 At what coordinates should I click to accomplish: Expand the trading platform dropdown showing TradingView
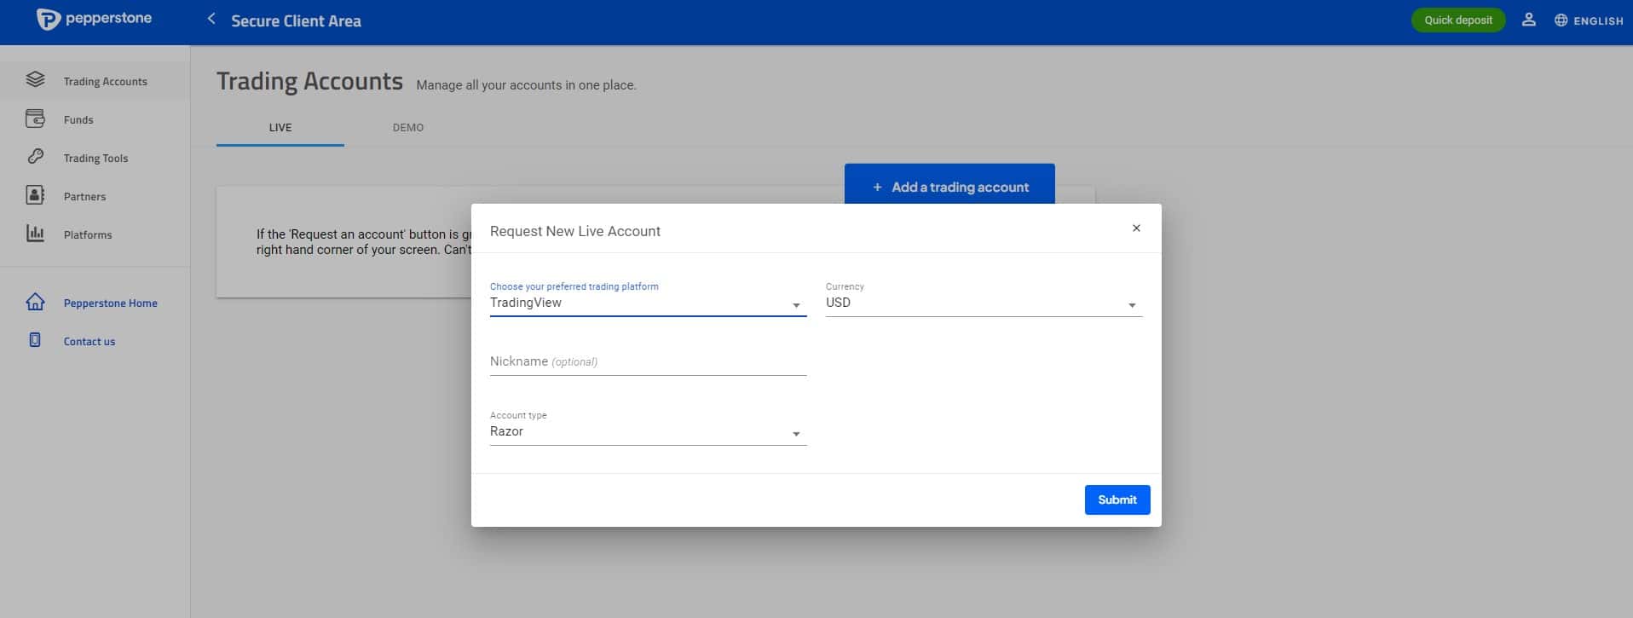coord(648,303)
